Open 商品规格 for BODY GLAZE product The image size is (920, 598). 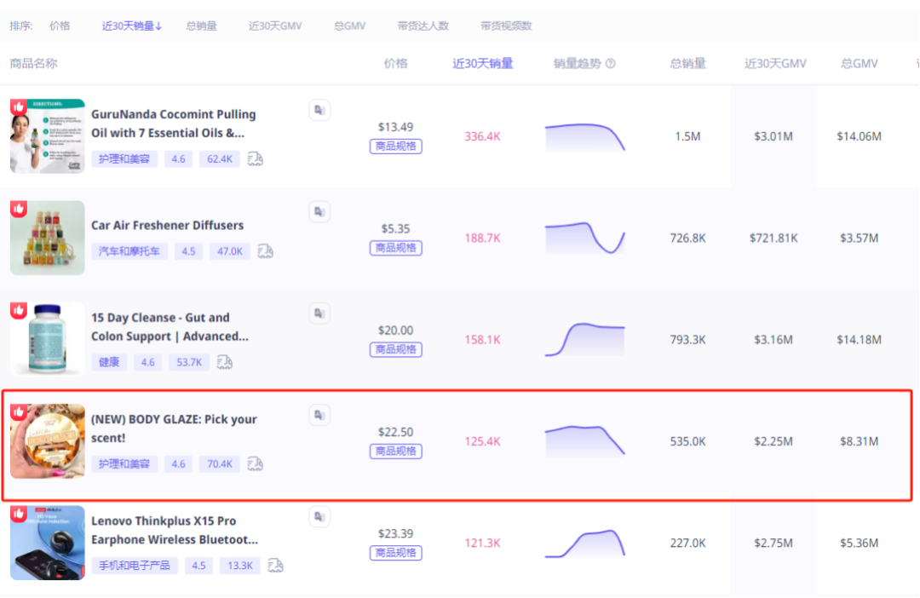click(x=396, y=451)
